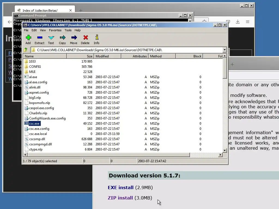Viewport: 279px width, 209px height.
Task: Open the Tools menu
Action: click(68, 30)
